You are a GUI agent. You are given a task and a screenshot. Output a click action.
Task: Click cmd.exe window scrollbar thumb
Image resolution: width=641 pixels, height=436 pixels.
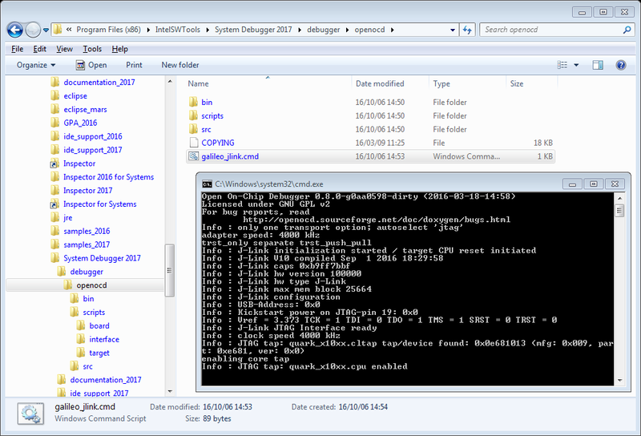619,211
